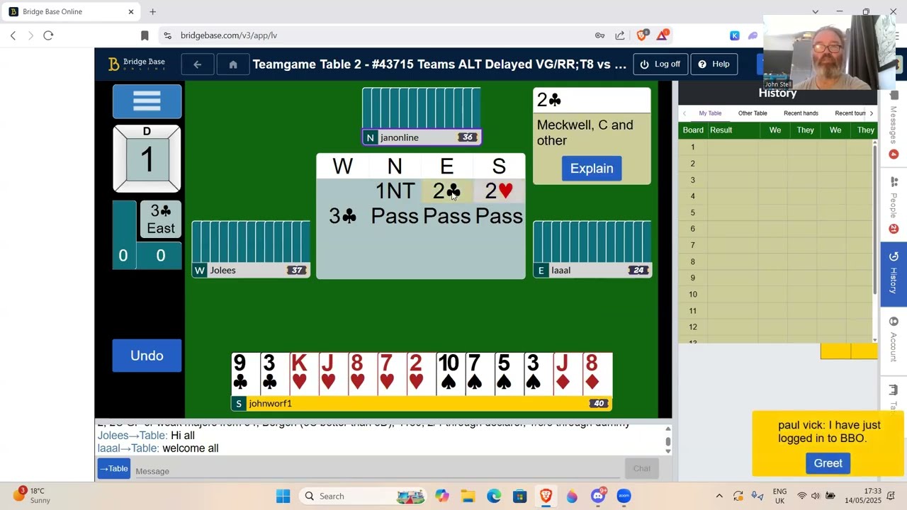This screenshot has height=510, width=907.
Task: Share this page icon
Action: (x=620, y=35)
